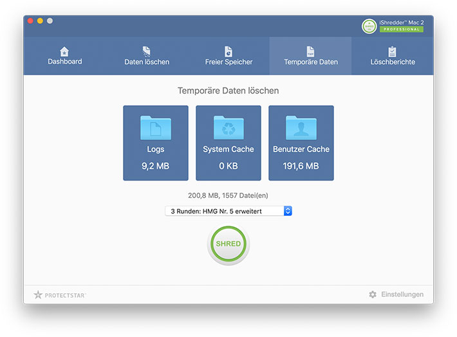Viewport: 457px width, 337px height.
Task: Open the Löschberichte tab
Action: click(x=393, y=55)
